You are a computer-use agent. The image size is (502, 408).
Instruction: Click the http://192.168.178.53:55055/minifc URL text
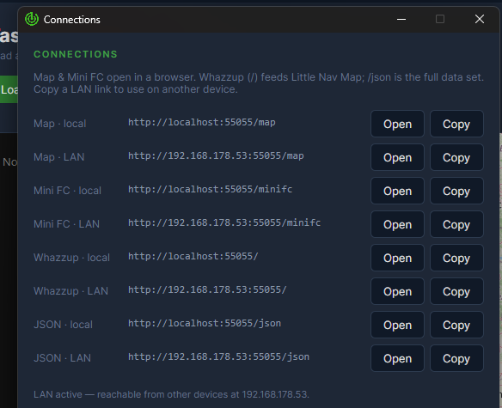tap(224, 222)
